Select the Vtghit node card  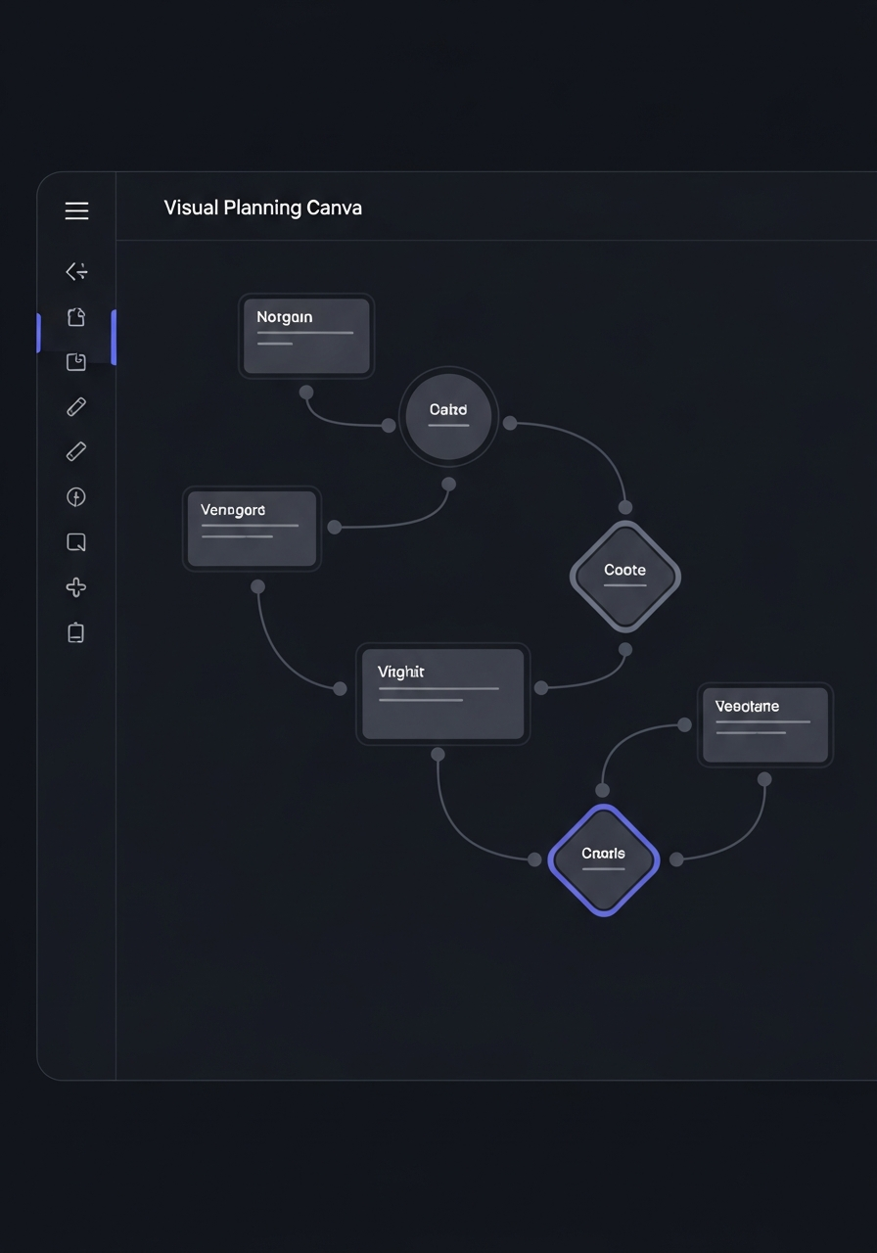442,694
